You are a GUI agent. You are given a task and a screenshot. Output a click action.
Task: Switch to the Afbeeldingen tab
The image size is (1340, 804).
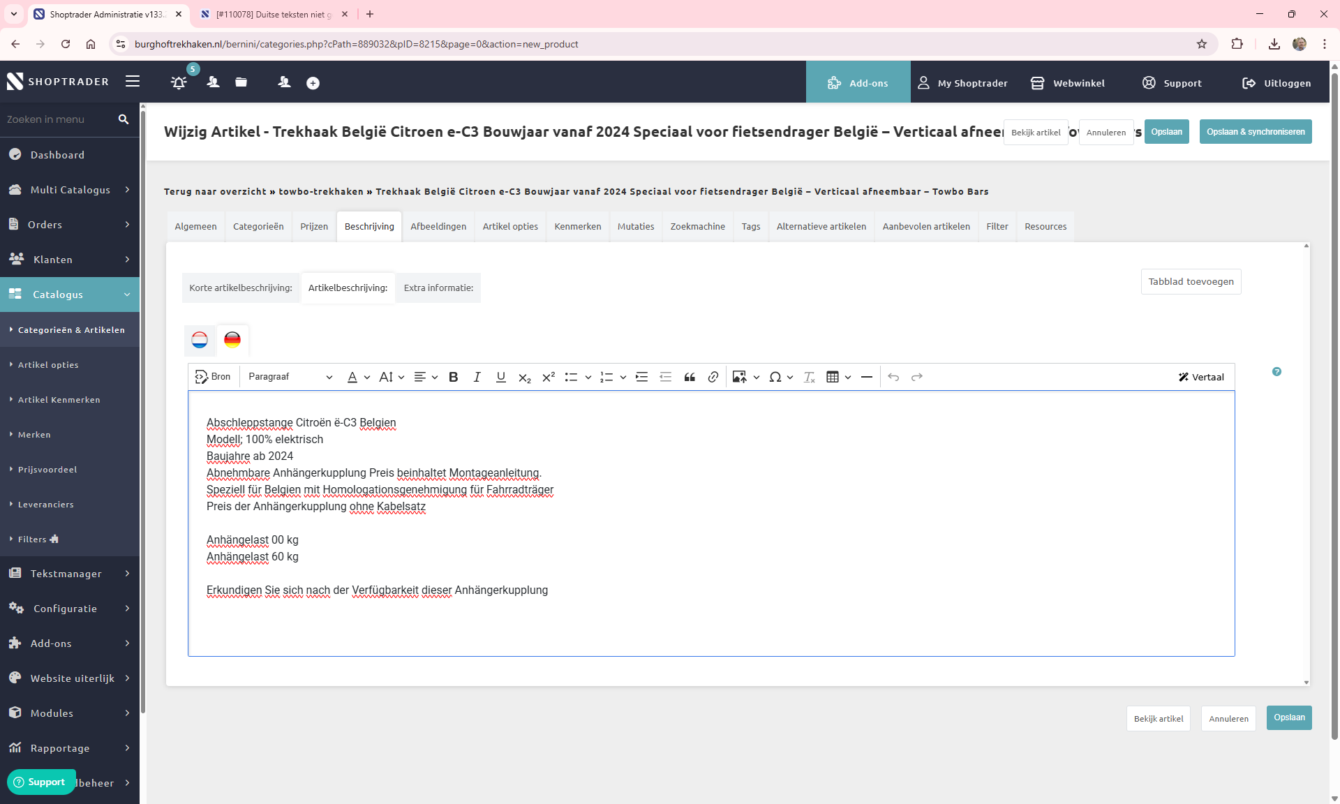coord(438,226)
